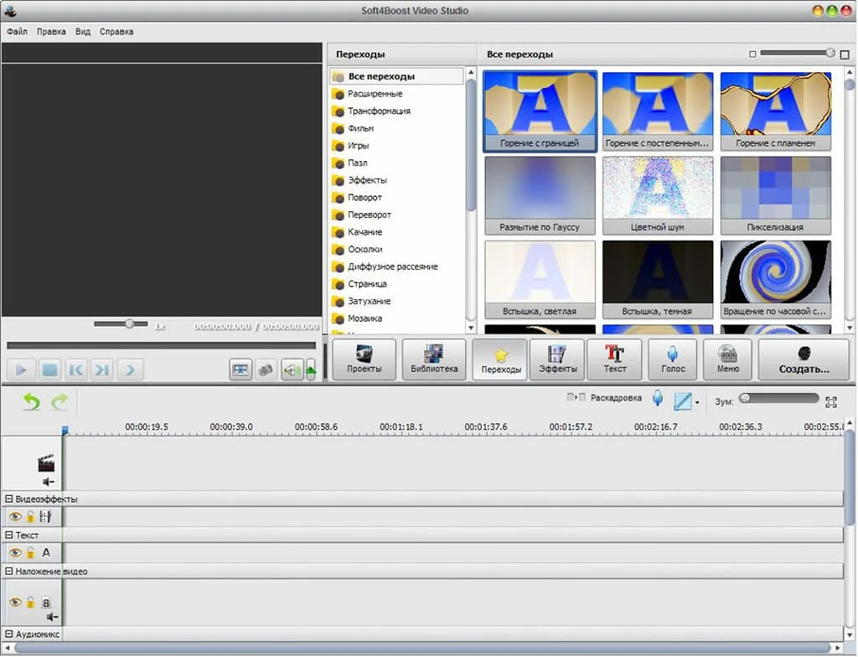Screen dimensions: 858x657
Task: Open the Голос voice recording panel
Action: [673, 360]
